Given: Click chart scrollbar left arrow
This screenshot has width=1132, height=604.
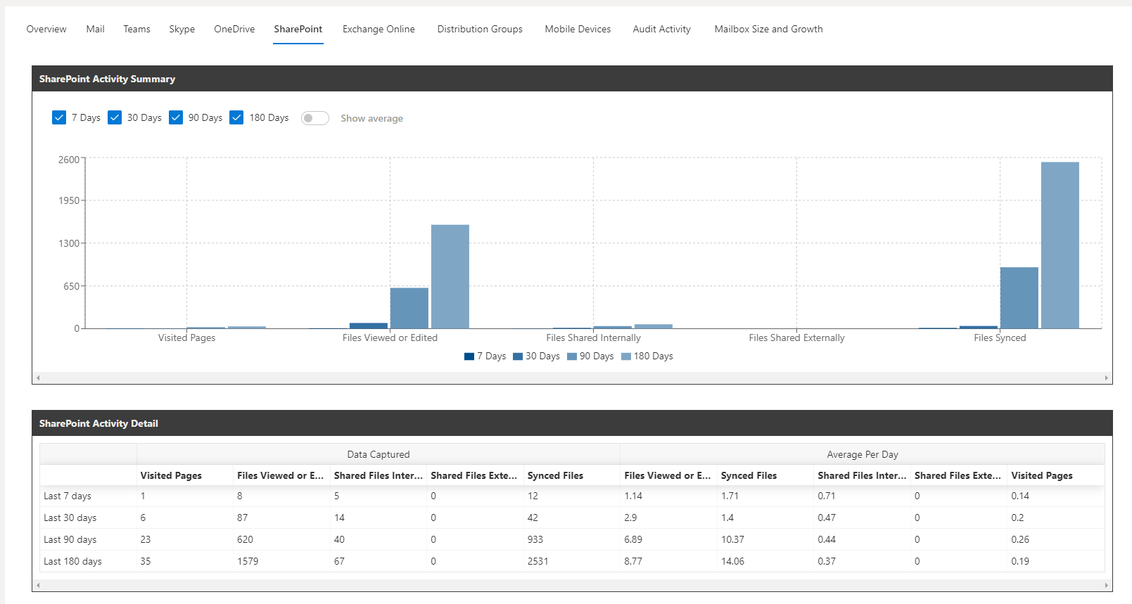Looking at the screenshot, I should click(38, 378).
